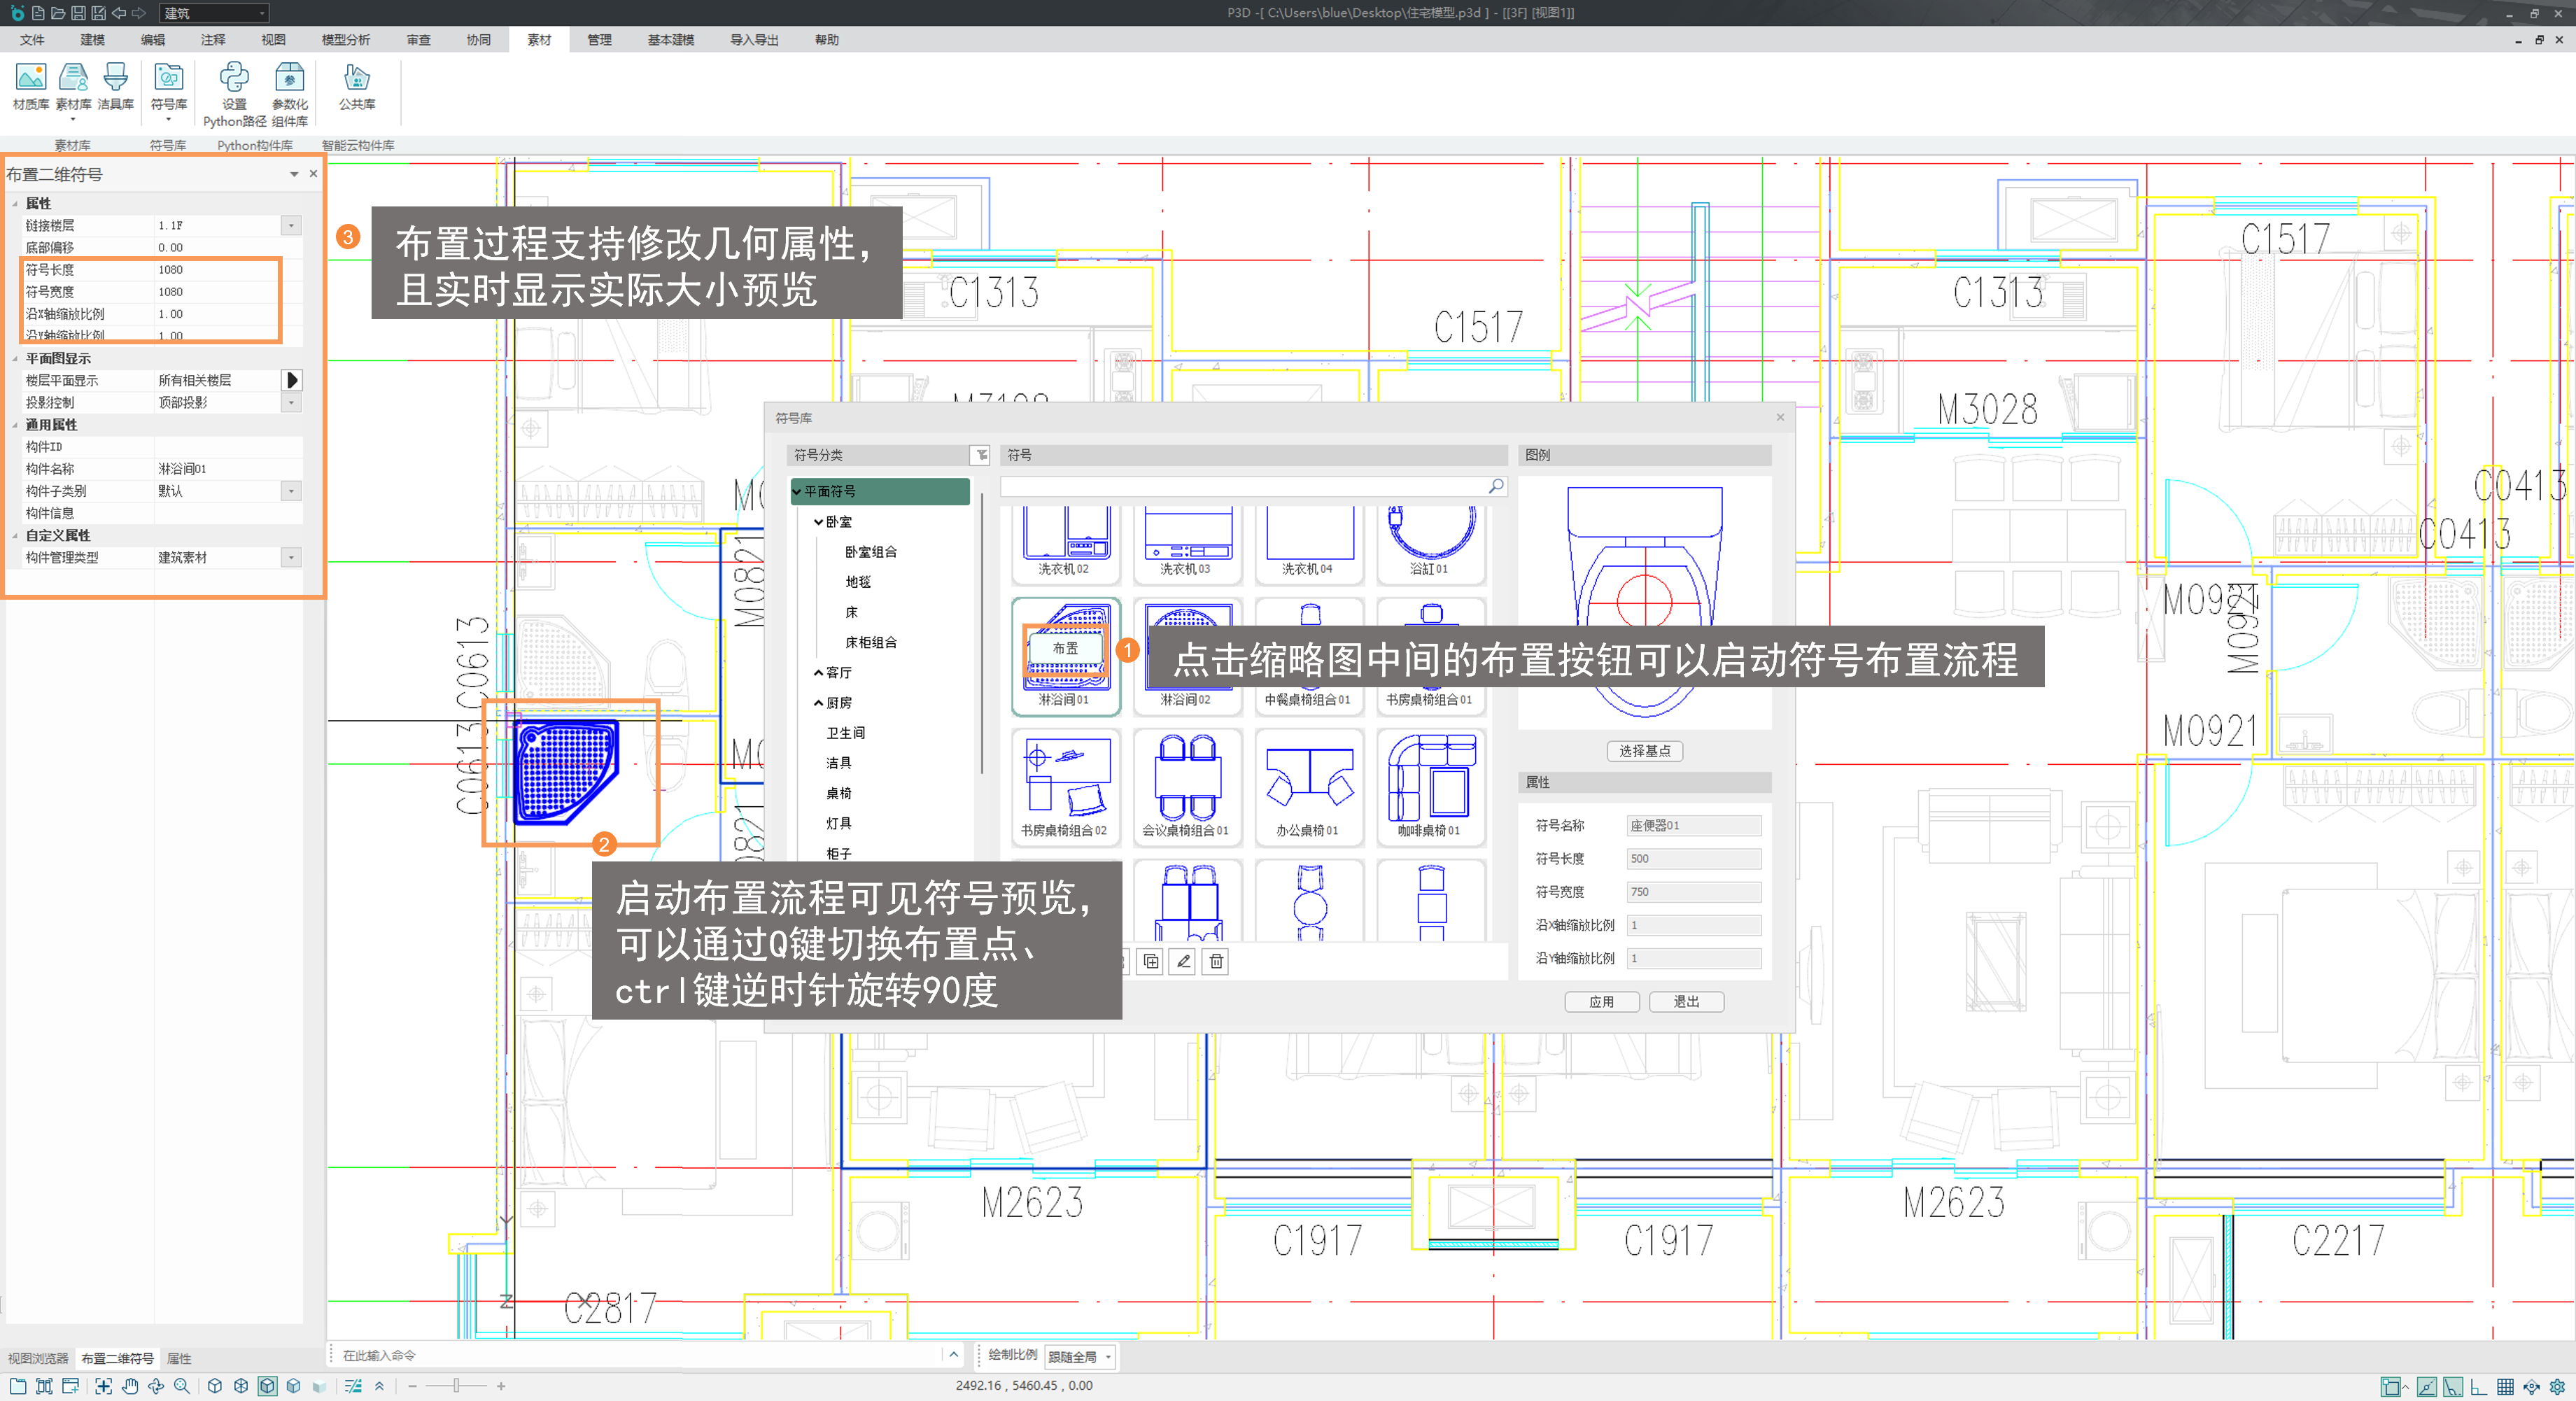Open the 跟随全局 drawing scale dropdown
Viewport: 2576px width, 1401px height.
[1079, 1357]
